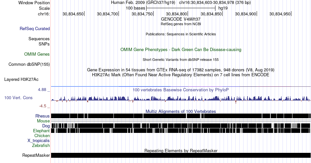Click the RefSeq Curated track label
This screenshot has width=311, height=163.
(x=34, y=28)
